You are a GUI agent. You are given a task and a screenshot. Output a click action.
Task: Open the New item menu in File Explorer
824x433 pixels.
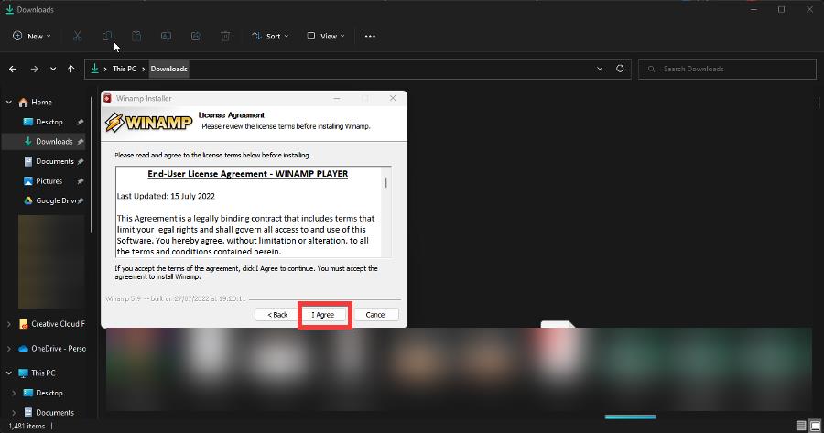32,37
